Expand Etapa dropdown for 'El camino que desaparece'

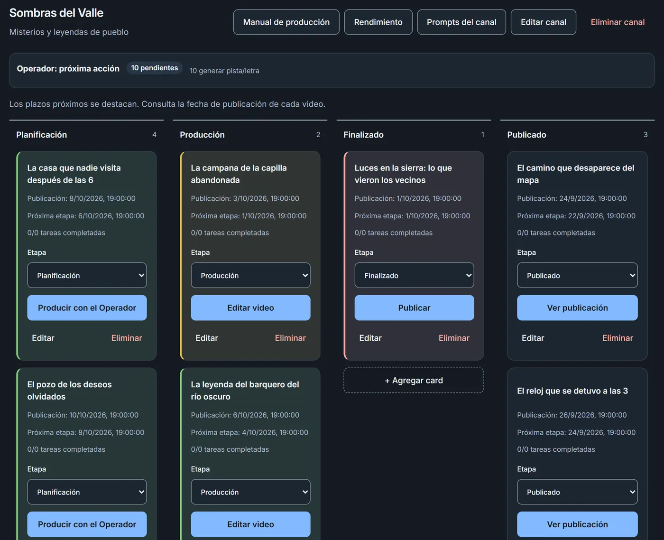click(577, 275)
